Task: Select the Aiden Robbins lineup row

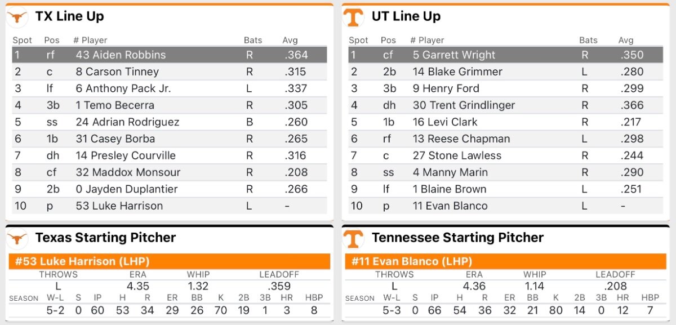Action: pyautogui.click(x=169, y=55)
